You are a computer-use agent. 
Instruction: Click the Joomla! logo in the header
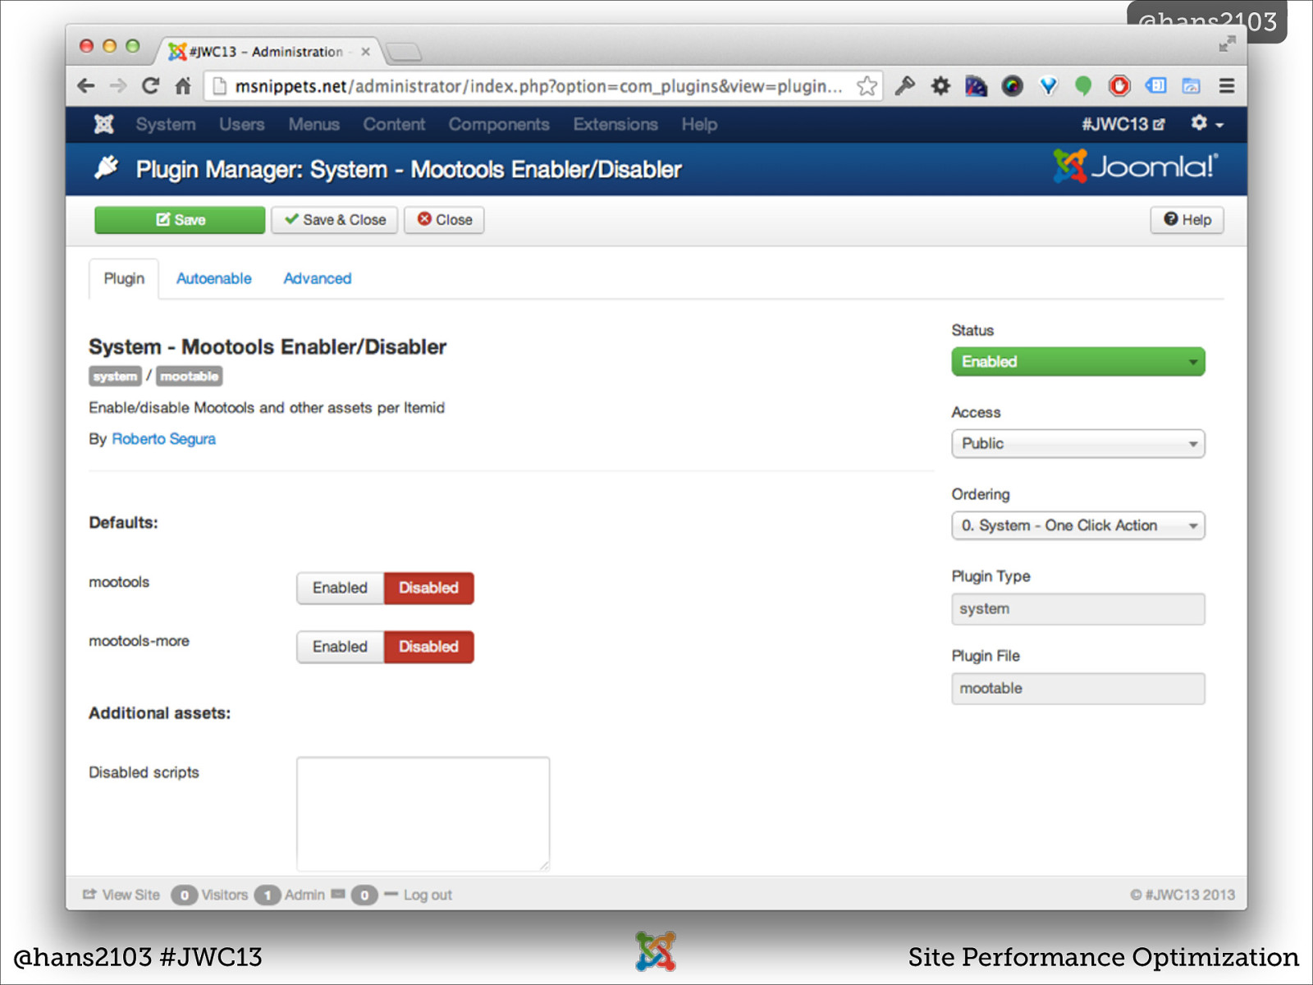pyautogui.click(x=1136, y=167)
